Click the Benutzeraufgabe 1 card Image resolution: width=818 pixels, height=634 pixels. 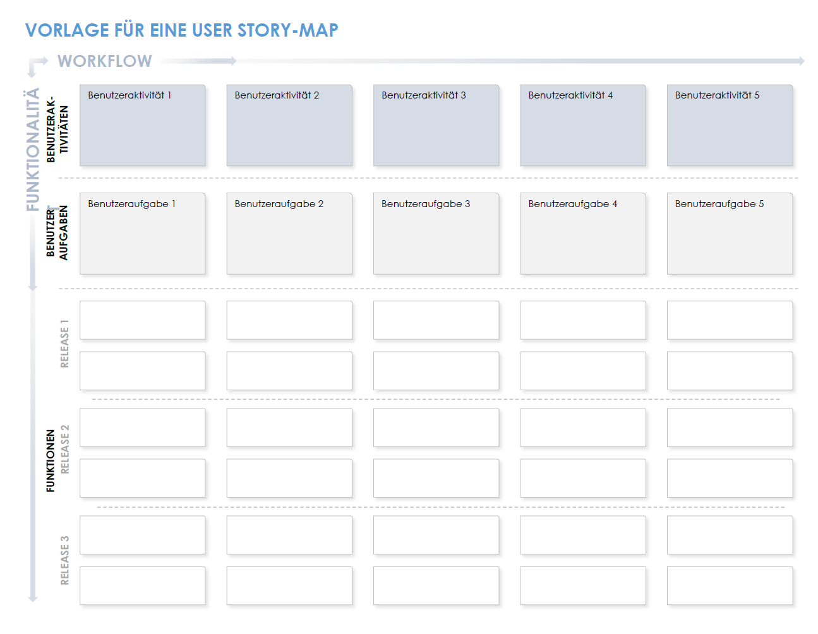point(143,234)
